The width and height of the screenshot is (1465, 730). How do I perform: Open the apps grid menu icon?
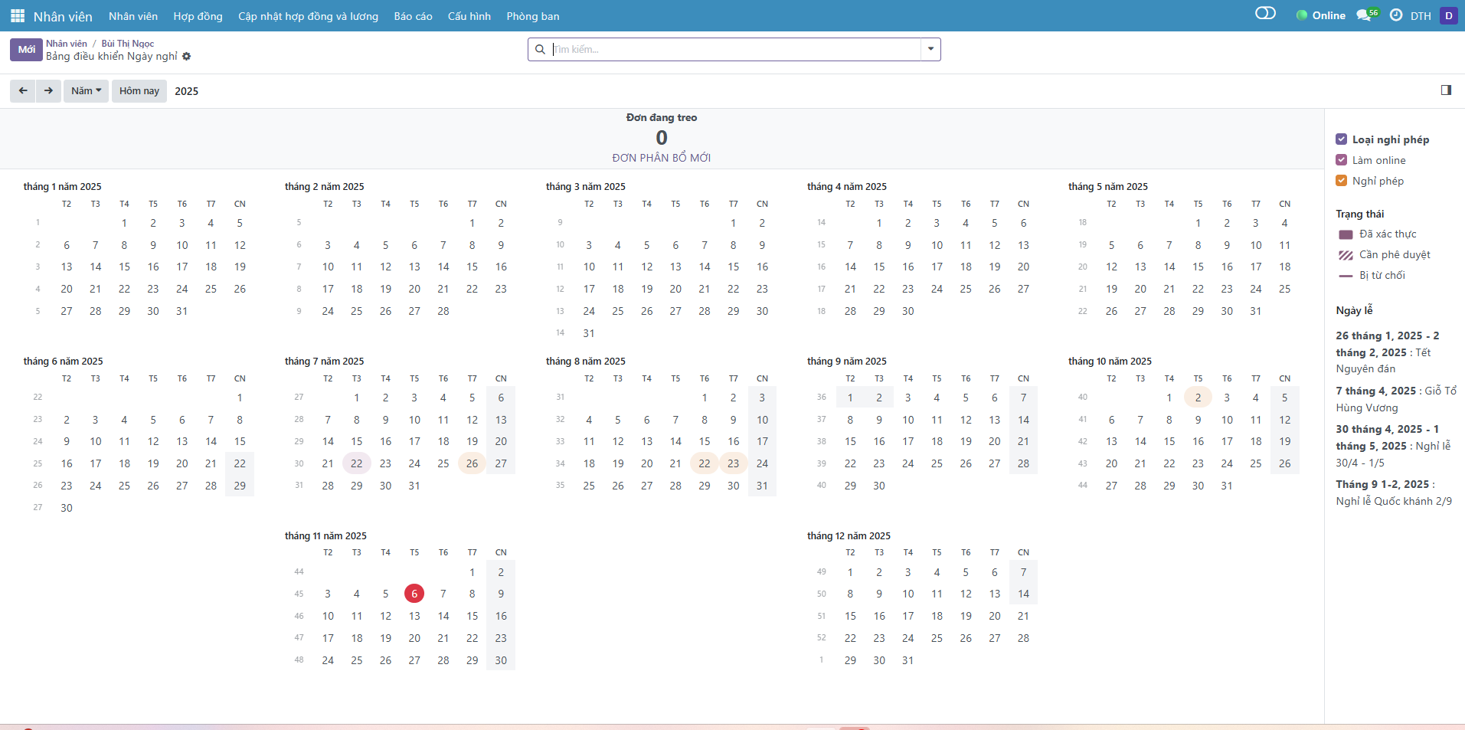(x=17, y=16)
